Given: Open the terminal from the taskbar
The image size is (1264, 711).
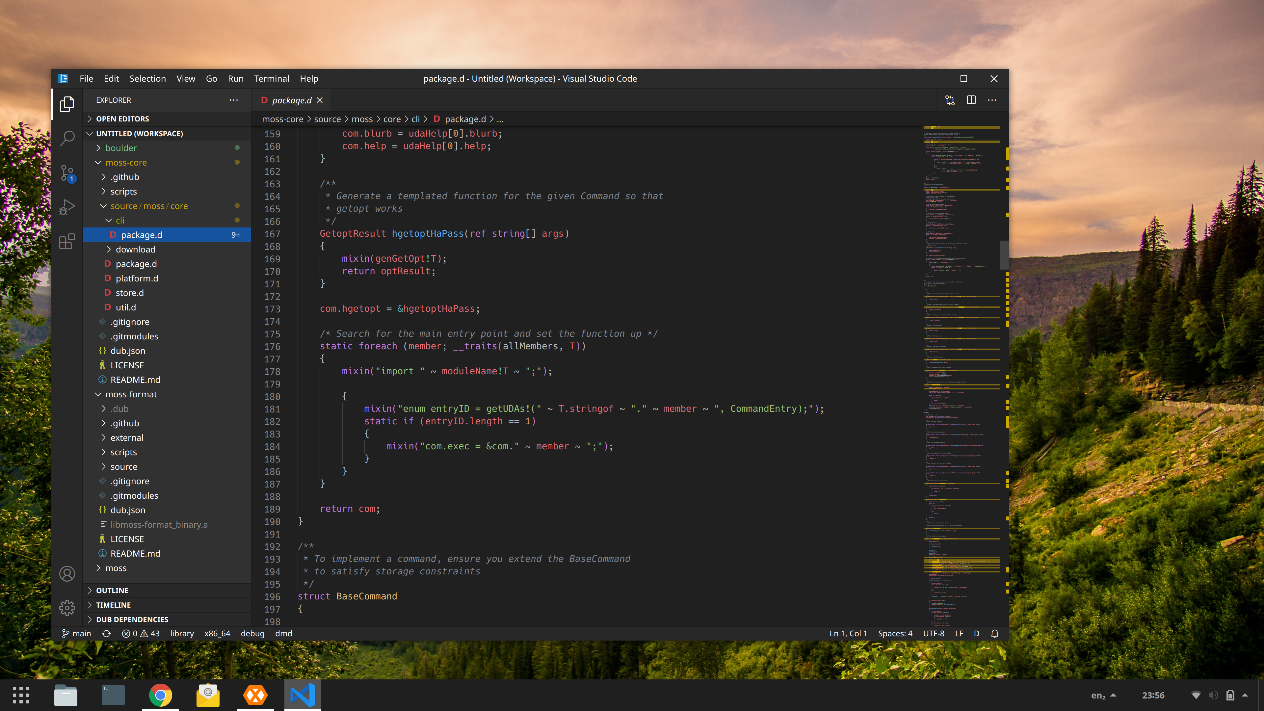Looking at the screenshot, I should click(x=113, y=695).
